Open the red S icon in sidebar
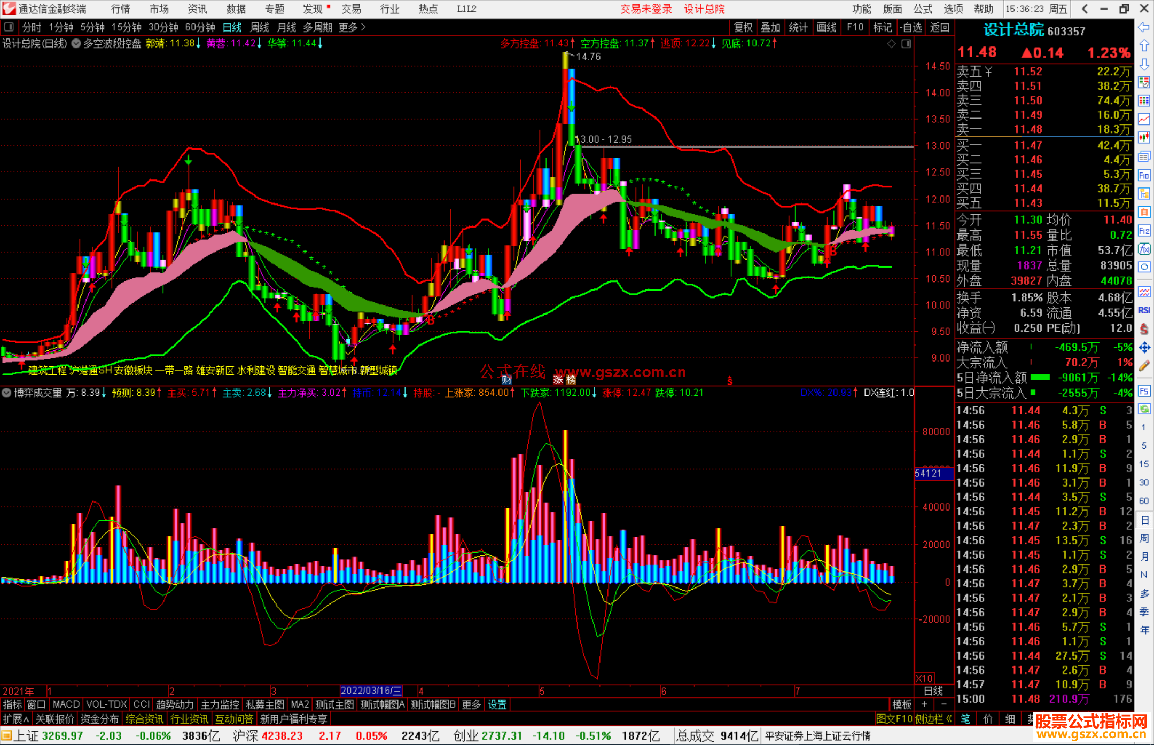The height and width of the screenshot is (745, 1154). click(x=1144, y=329)
